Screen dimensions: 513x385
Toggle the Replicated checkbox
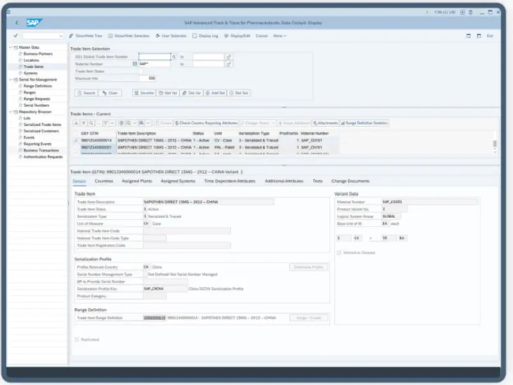pyautogui.click(x=77, y=339)
